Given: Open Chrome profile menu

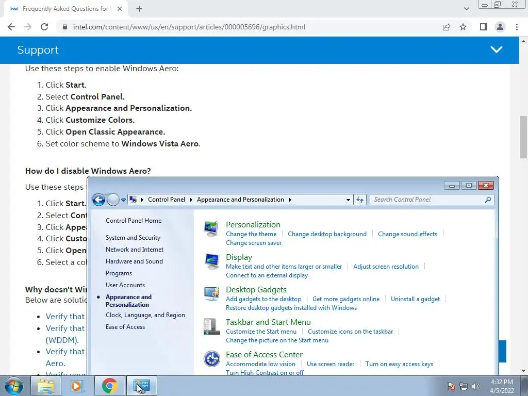Looking at the screenshot, I should [500, 27].
